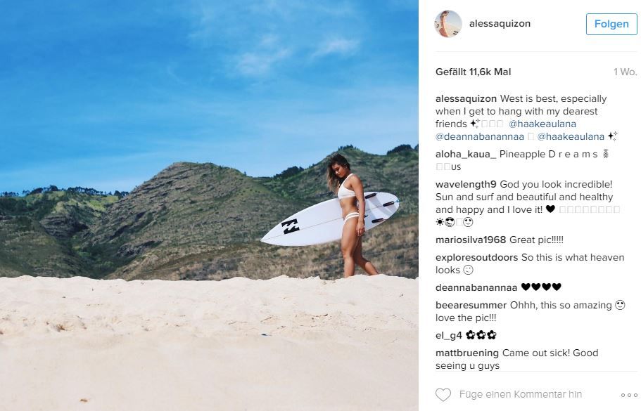Screen dimensions: 641x411
Task: Open beearesummer commenter profile
Action: pos(471,306)
